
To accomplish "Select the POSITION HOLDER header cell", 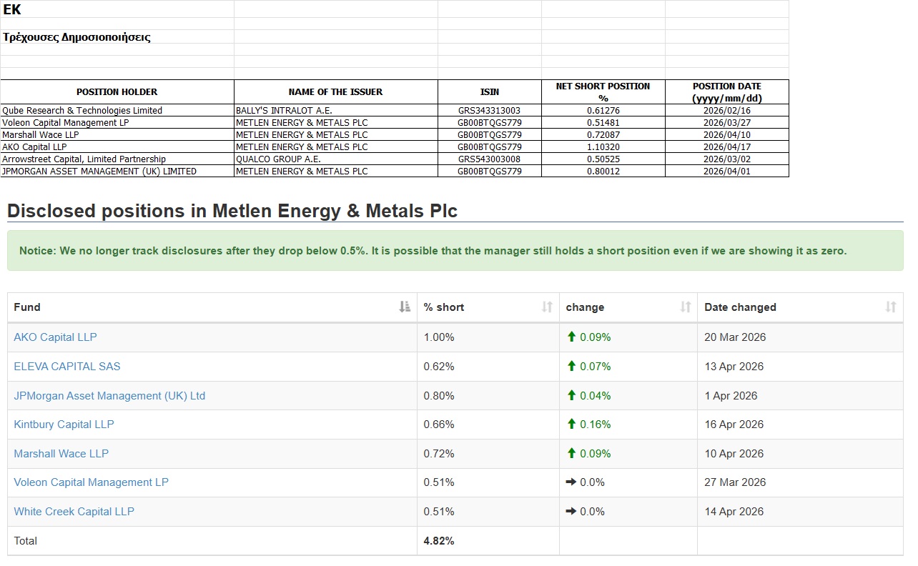I will 117,92.
